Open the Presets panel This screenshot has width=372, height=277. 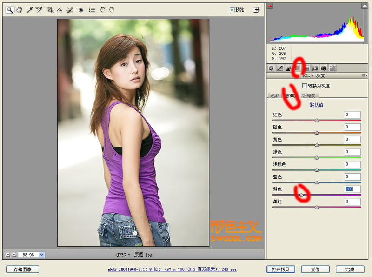(x=332, y=68)
